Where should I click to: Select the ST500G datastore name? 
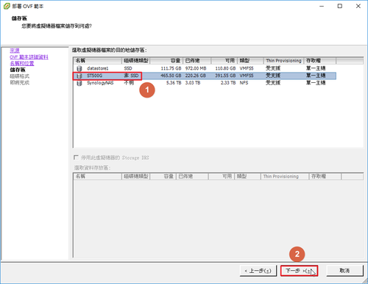[x=94, y=76]
